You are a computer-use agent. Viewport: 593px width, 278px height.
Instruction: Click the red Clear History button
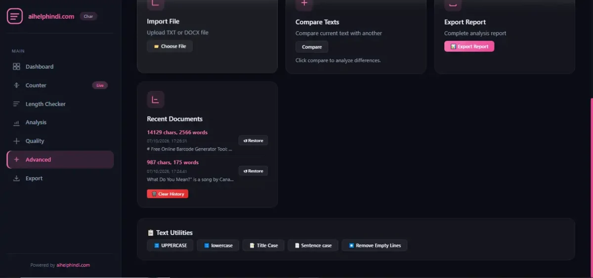tap(168, 194)
